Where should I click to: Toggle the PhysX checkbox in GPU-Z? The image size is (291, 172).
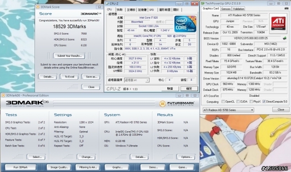click(251, 102)
